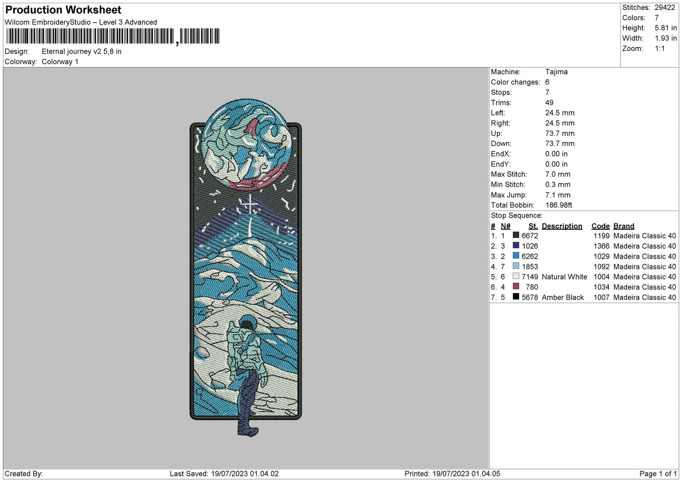Click the Brand column header
The height and width of the screenshot is (482, 682).
tap(623, 226)
